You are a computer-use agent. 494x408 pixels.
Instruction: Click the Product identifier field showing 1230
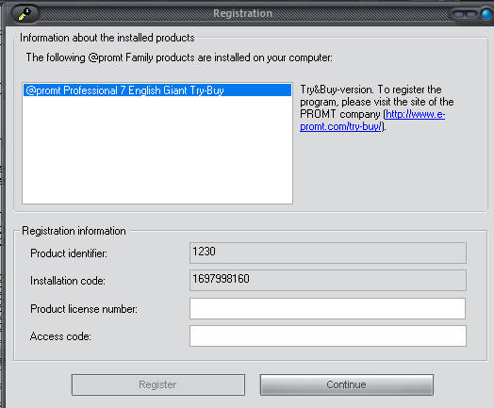coord(328,253)
